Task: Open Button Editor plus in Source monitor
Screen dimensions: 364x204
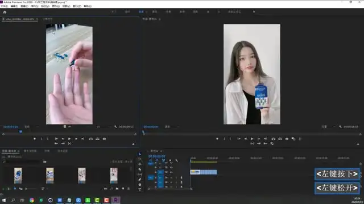Action: [133, 144]
